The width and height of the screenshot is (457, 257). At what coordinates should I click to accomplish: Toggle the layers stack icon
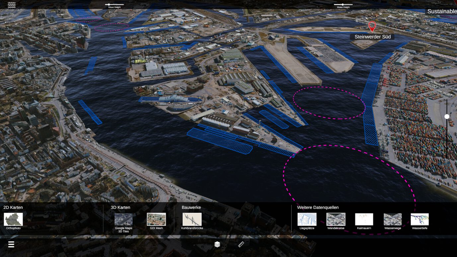pyautogui.click(x=217, y=244)
